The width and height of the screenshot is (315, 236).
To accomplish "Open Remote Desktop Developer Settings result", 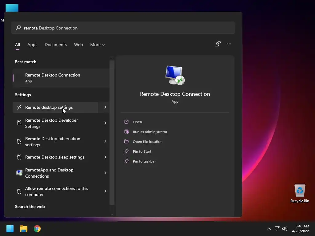I will (55, 123).
